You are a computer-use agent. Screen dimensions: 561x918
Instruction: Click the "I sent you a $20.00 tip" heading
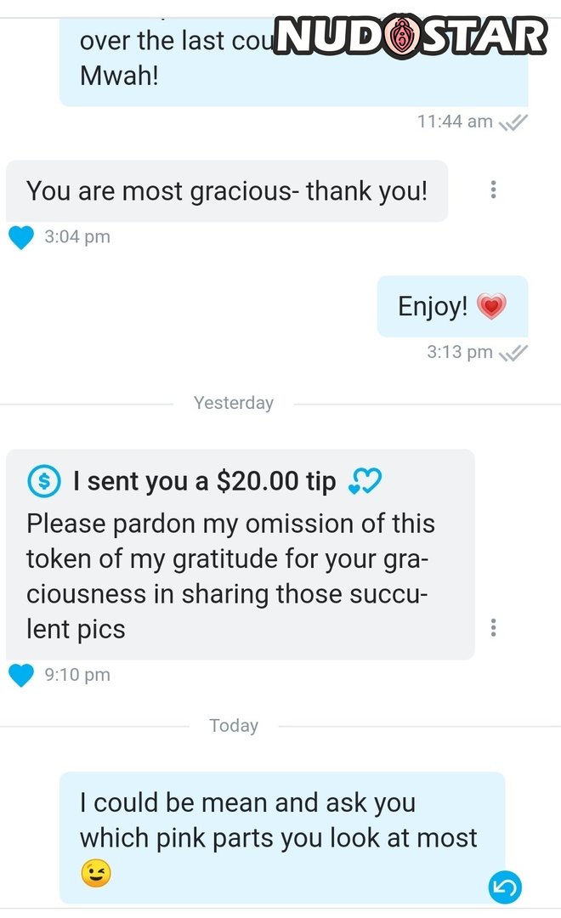[x=204, y=482]
